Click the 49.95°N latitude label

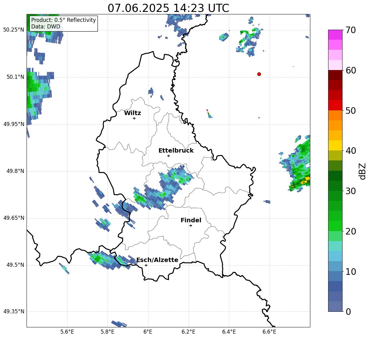pos(14,124)
